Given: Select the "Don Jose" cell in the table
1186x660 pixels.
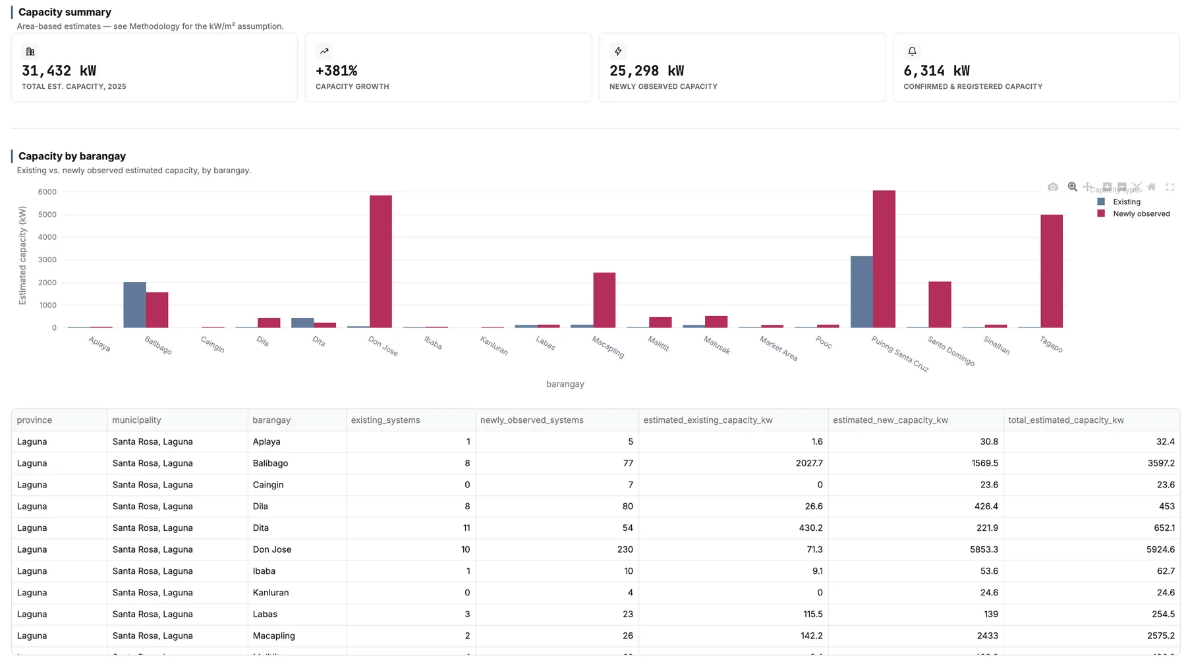Looking at the screenshot, I should click(x=297, y=549).
